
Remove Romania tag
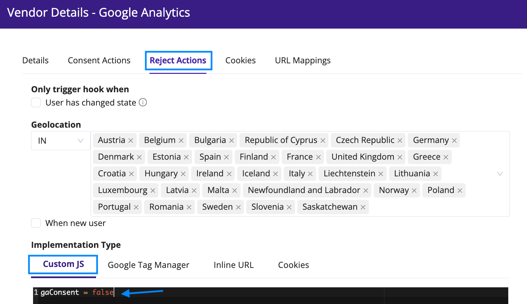(189, 207)
